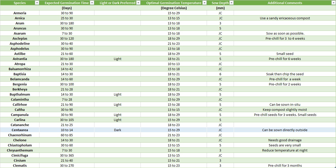Screen dimensions: 336x168
Task: Click the "Pre-chill for 6 weeks" comment
Action: 285,59
